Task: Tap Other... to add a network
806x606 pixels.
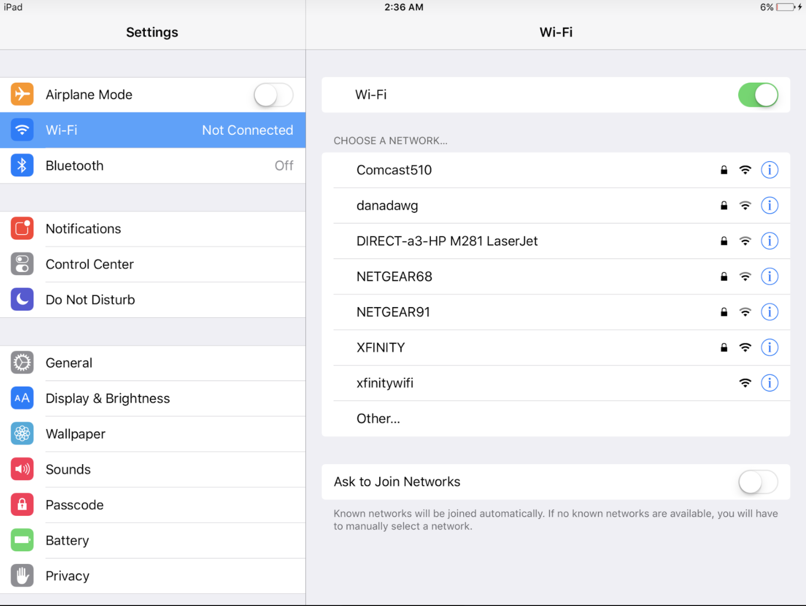Action: point(378,419)
